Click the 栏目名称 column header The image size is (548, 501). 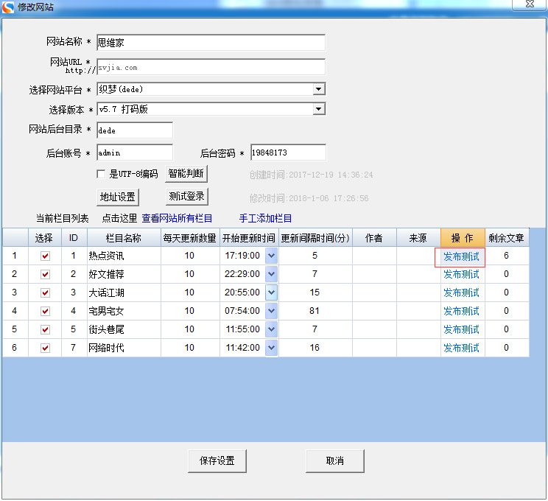pos(124,238)
